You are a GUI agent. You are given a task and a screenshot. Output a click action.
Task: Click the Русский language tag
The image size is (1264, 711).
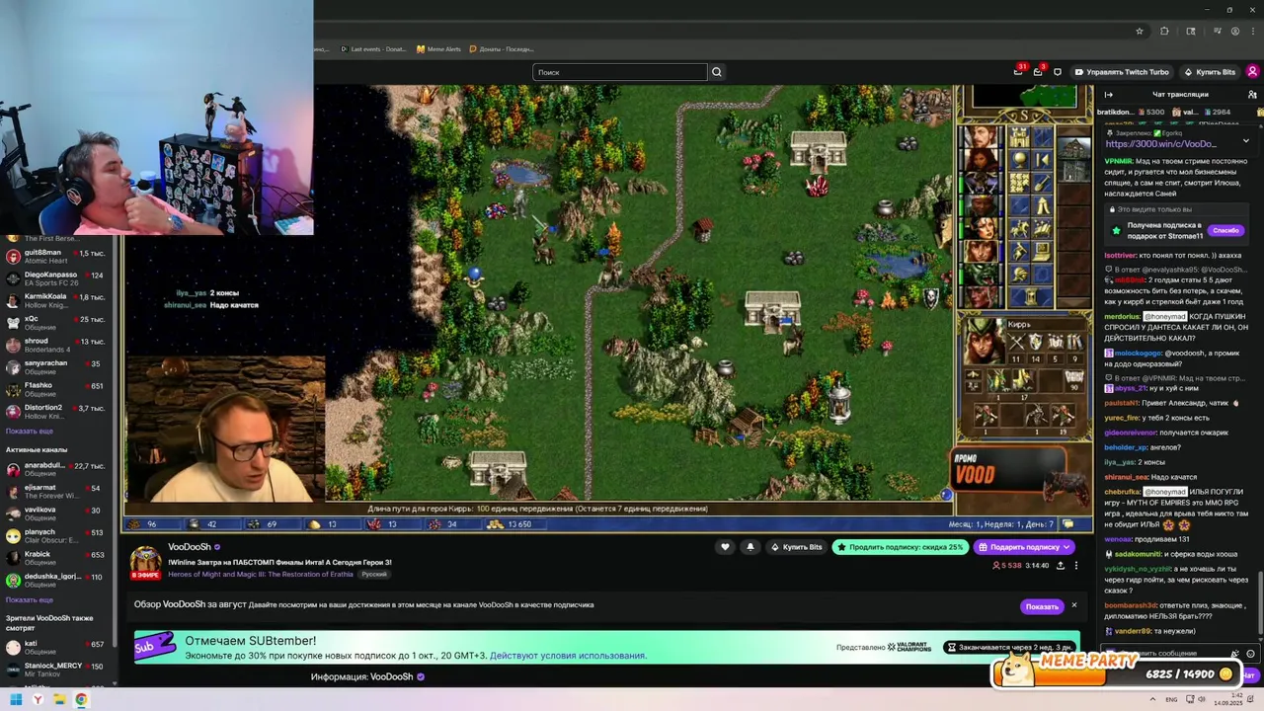pyautogui.click(x=374, y=574)
